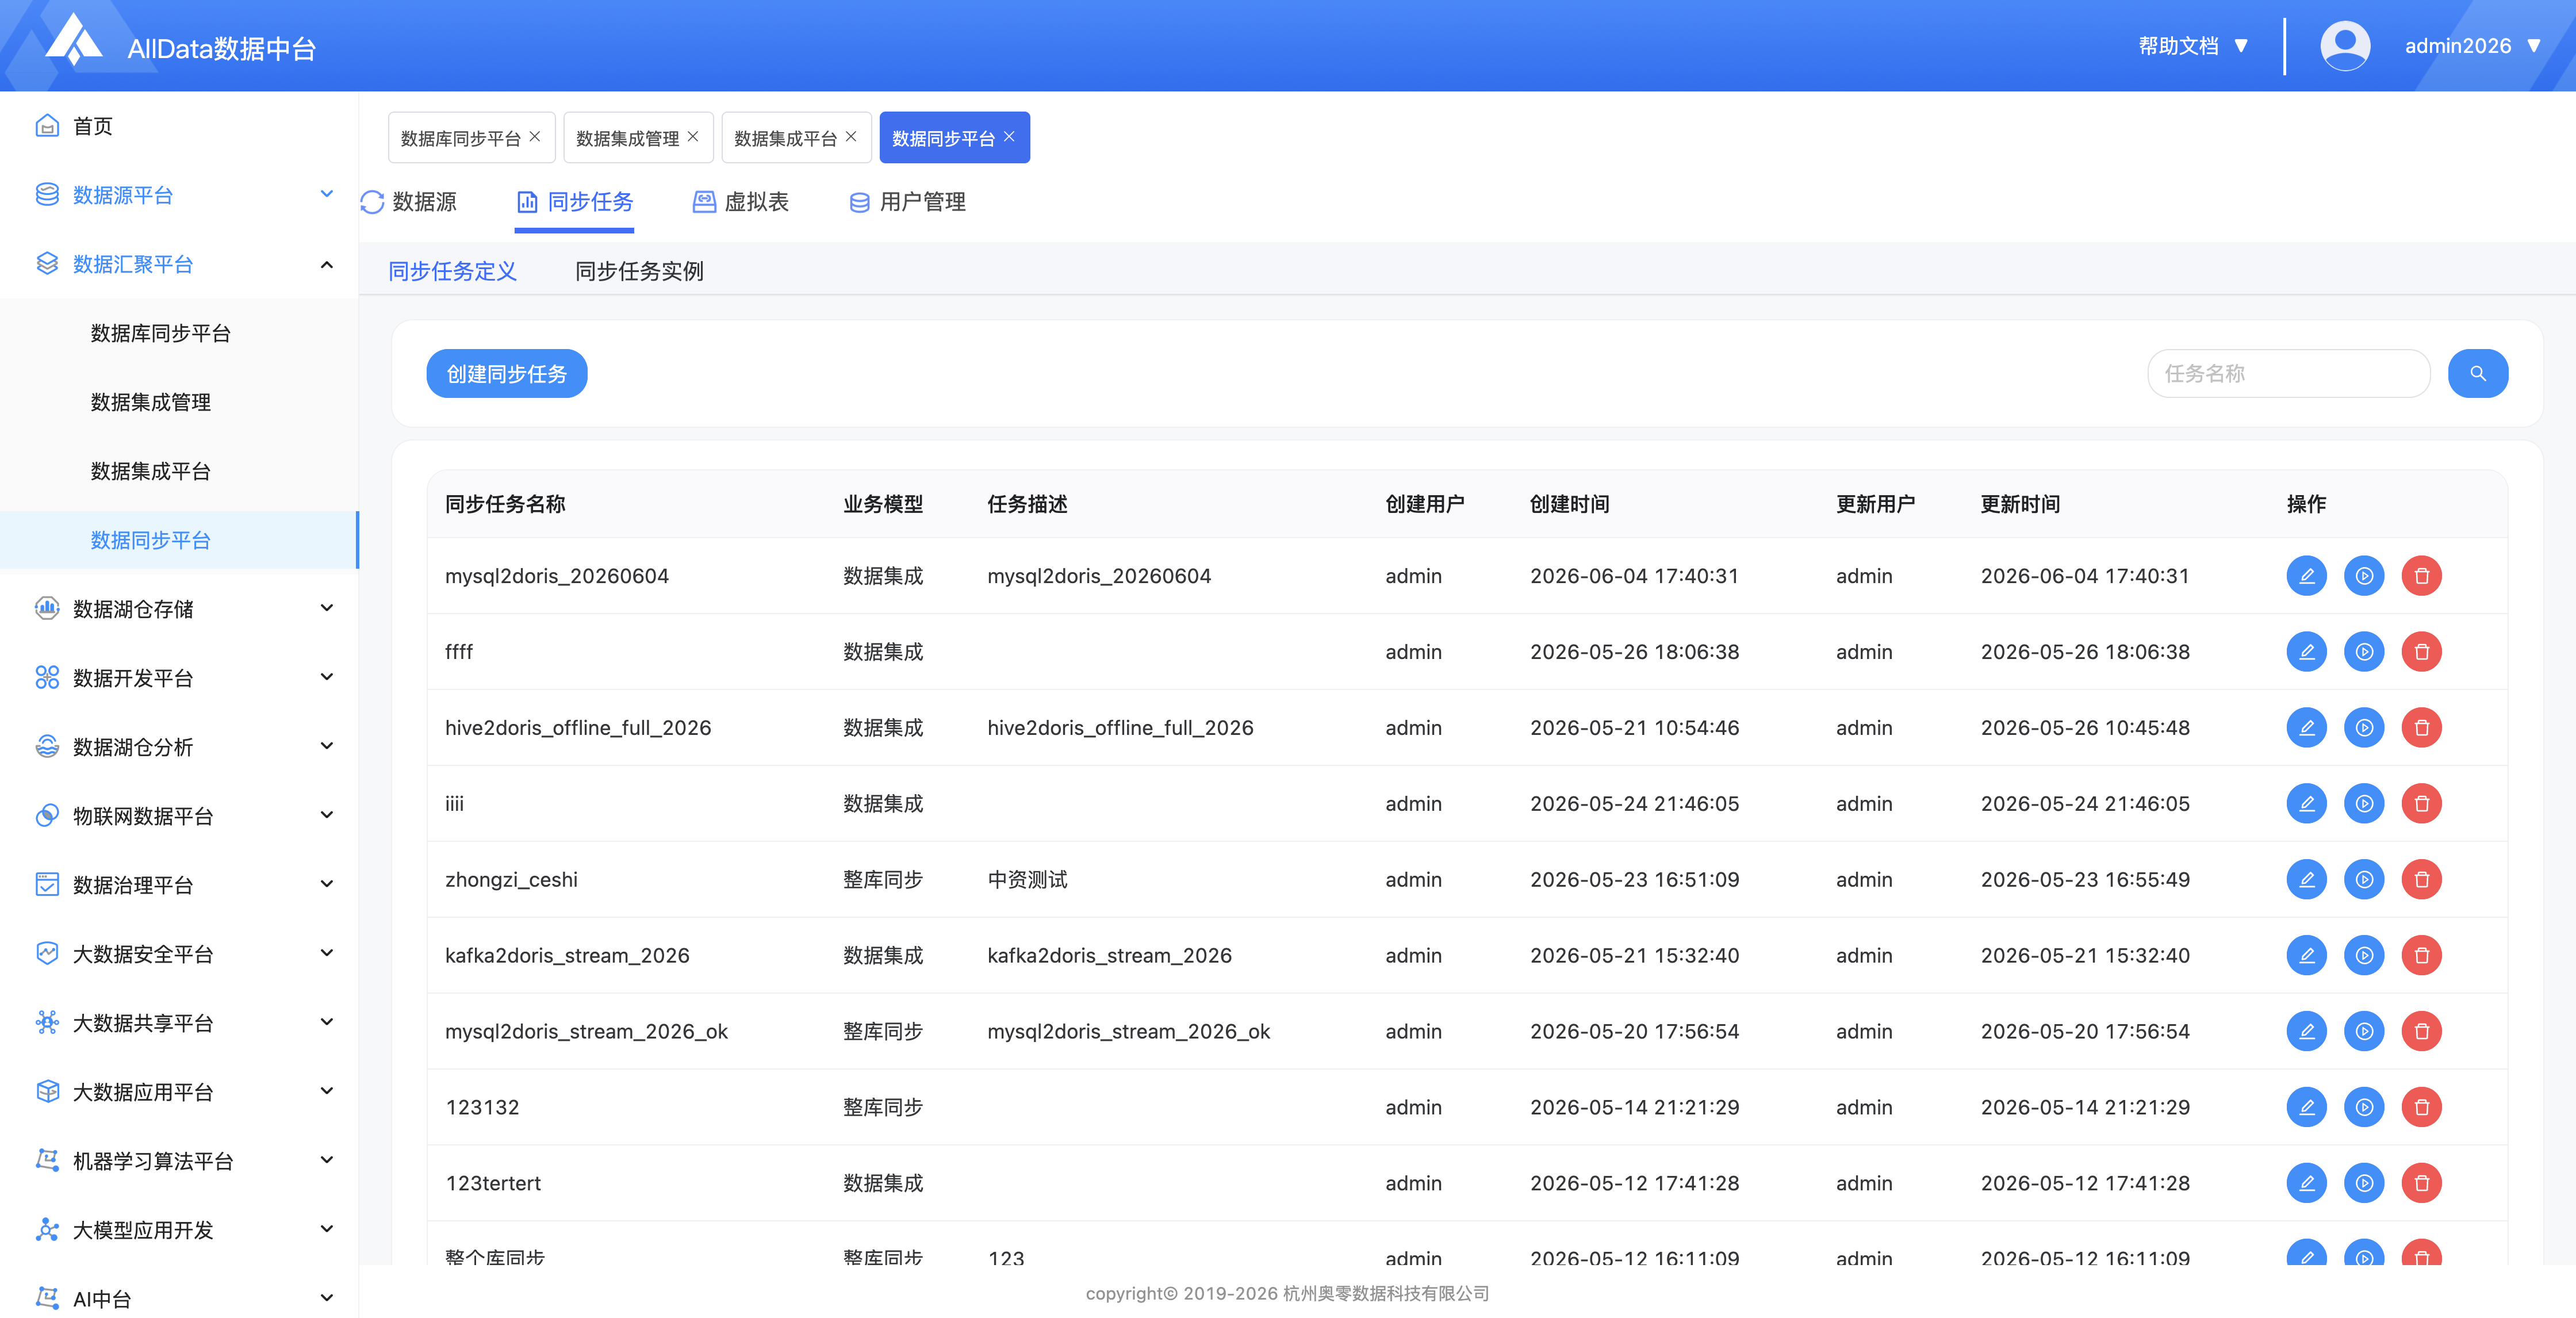The width and height of the screenshot is (2576, 1318).
Task: Delete the iiii task
Action: 2421,804
